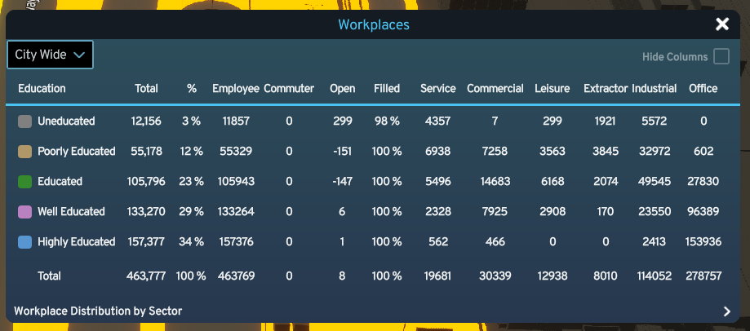This screenshot has height=331, width=750.
Task: Click the % column header
Action: 191,88
